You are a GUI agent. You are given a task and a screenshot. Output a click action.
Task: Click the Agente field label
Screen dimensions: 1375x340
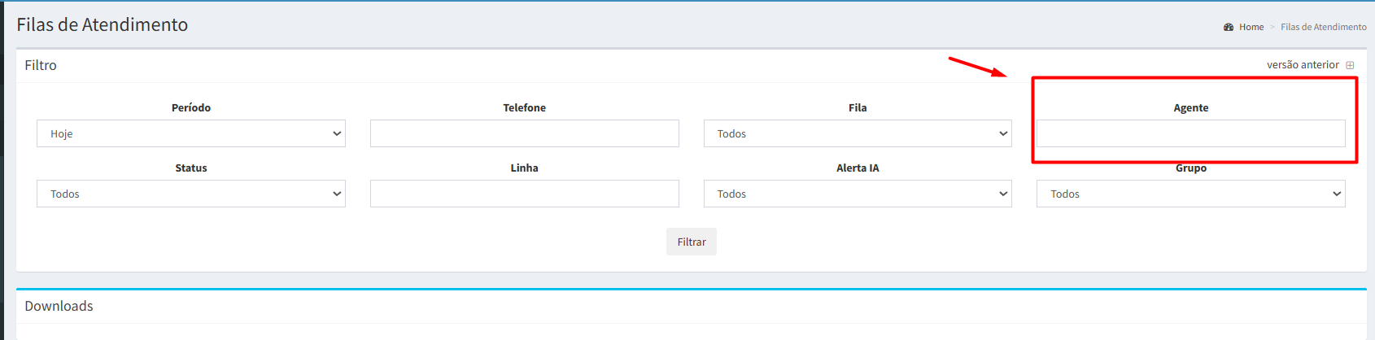[x=1190, y=107]
